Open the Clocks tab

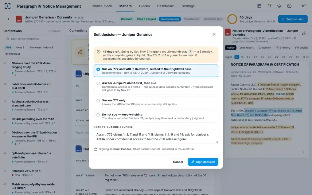[x=144, y=6]
